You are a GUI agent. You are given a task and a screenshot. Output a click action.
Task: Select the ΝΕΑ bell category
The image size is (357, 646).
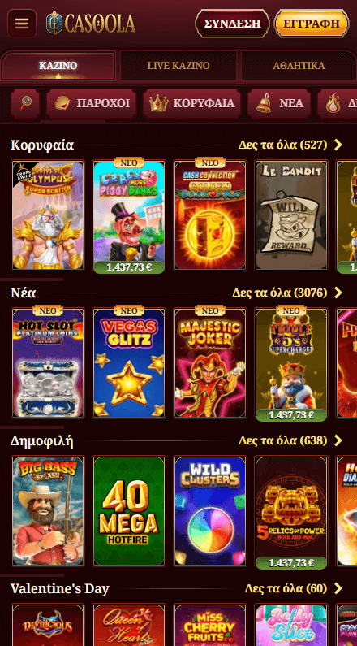279,103
